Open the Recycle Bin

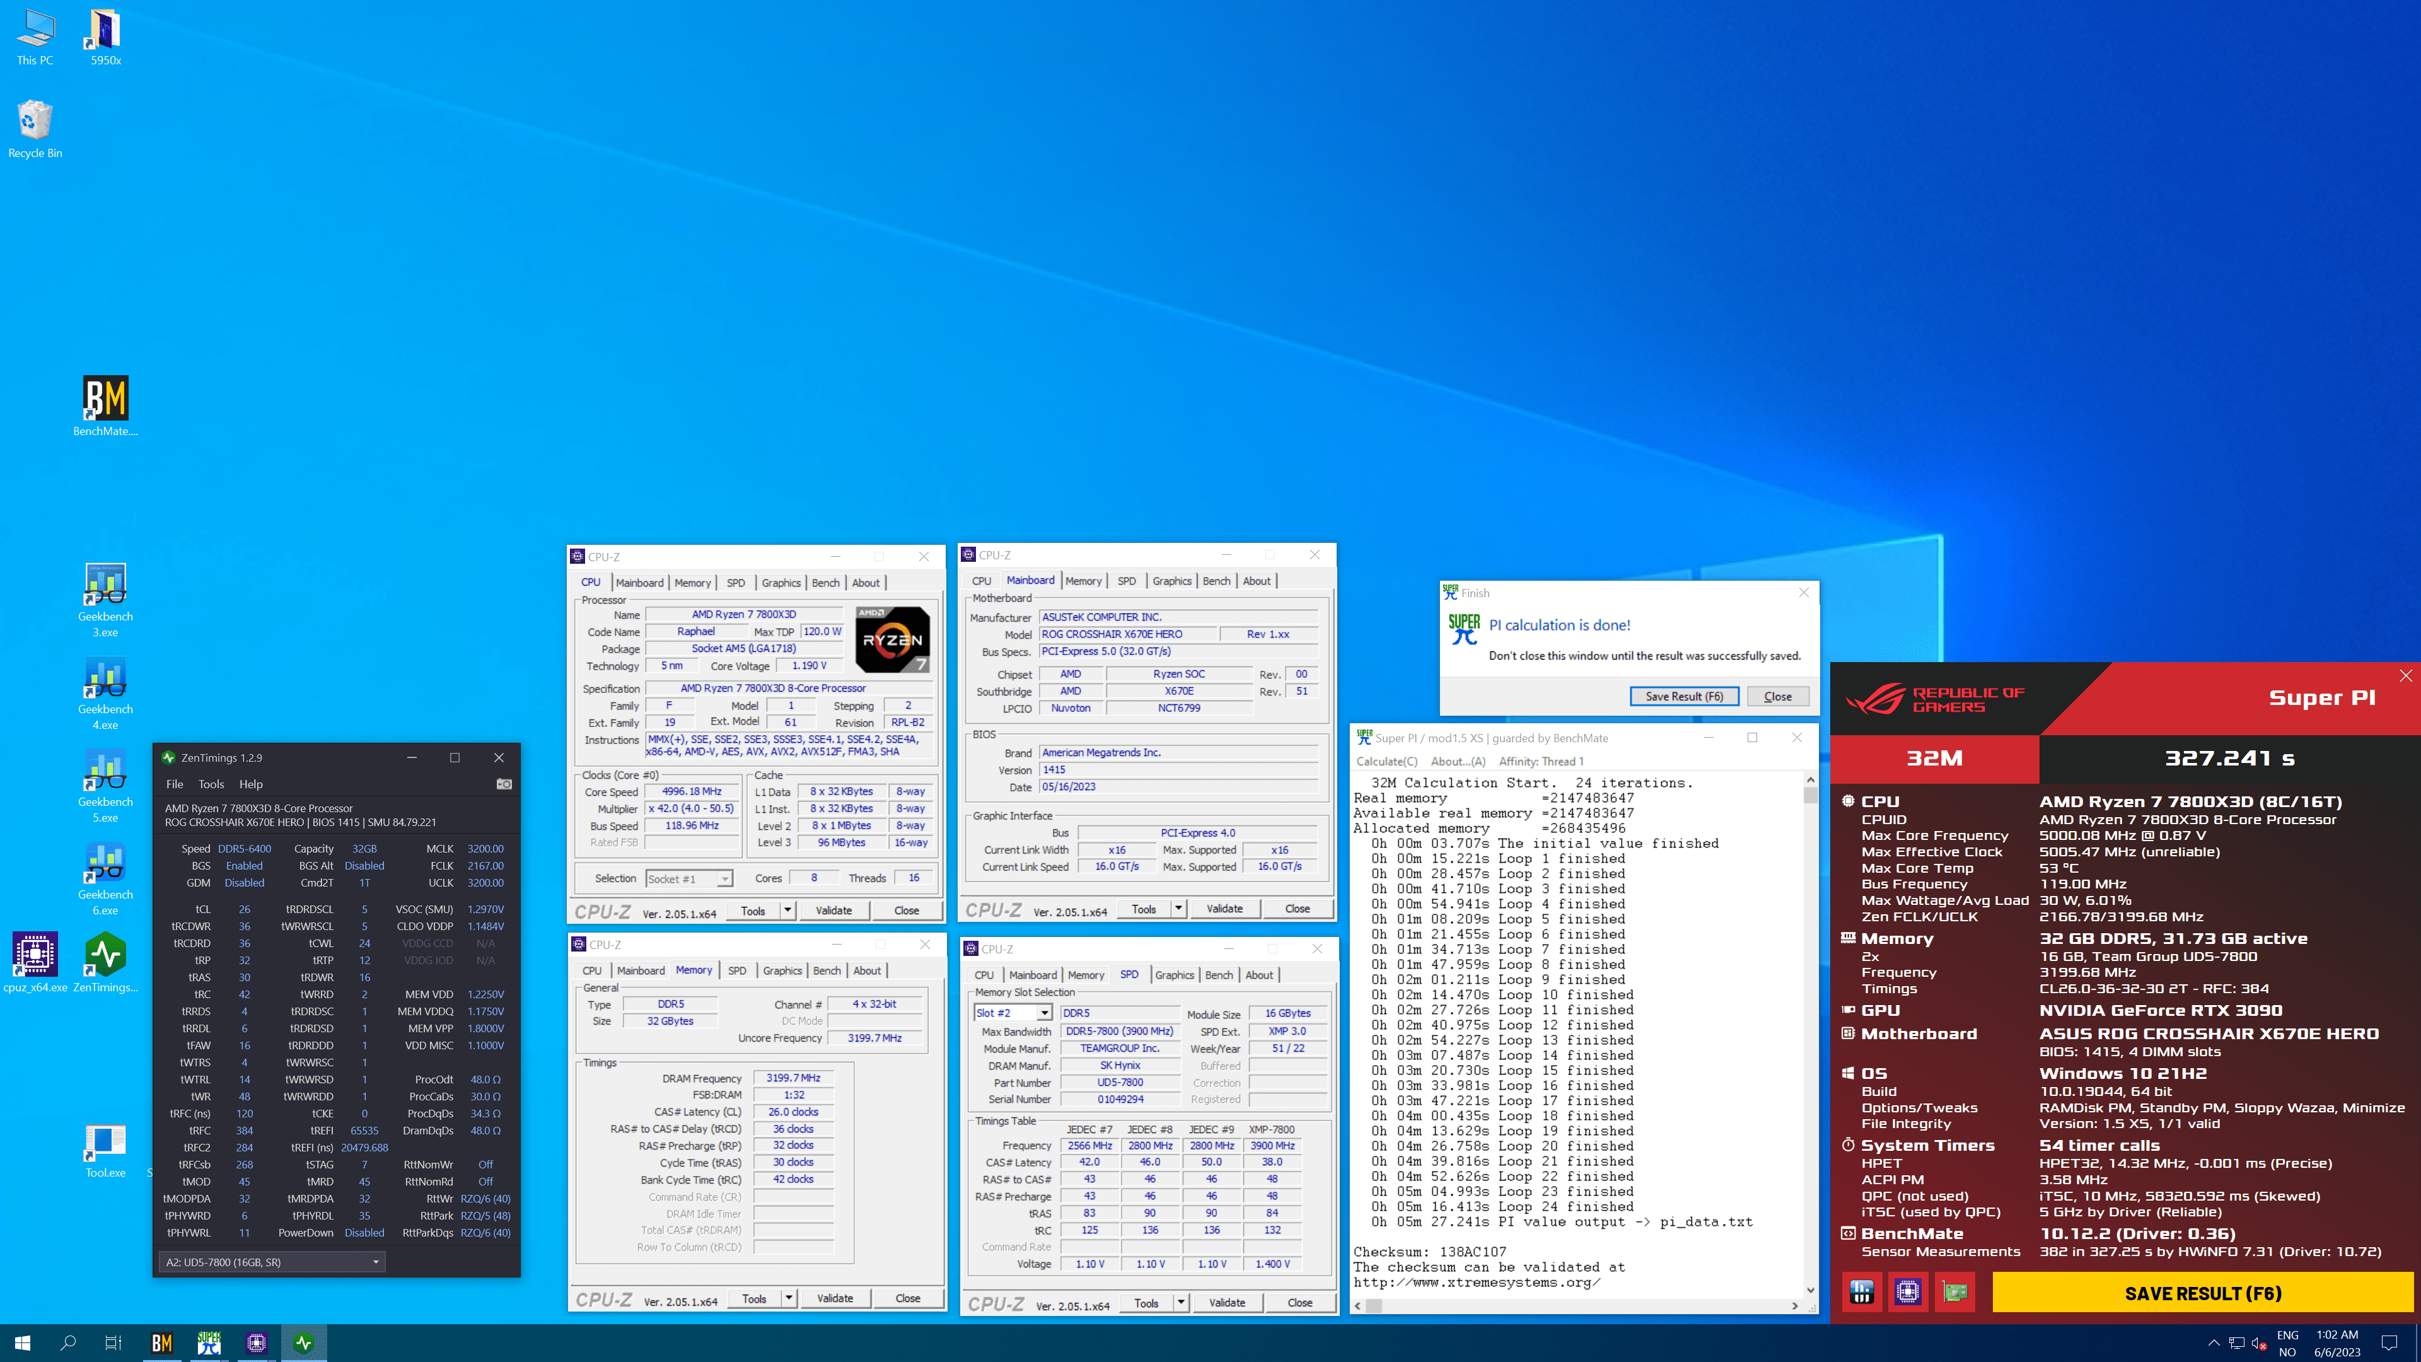35,130
